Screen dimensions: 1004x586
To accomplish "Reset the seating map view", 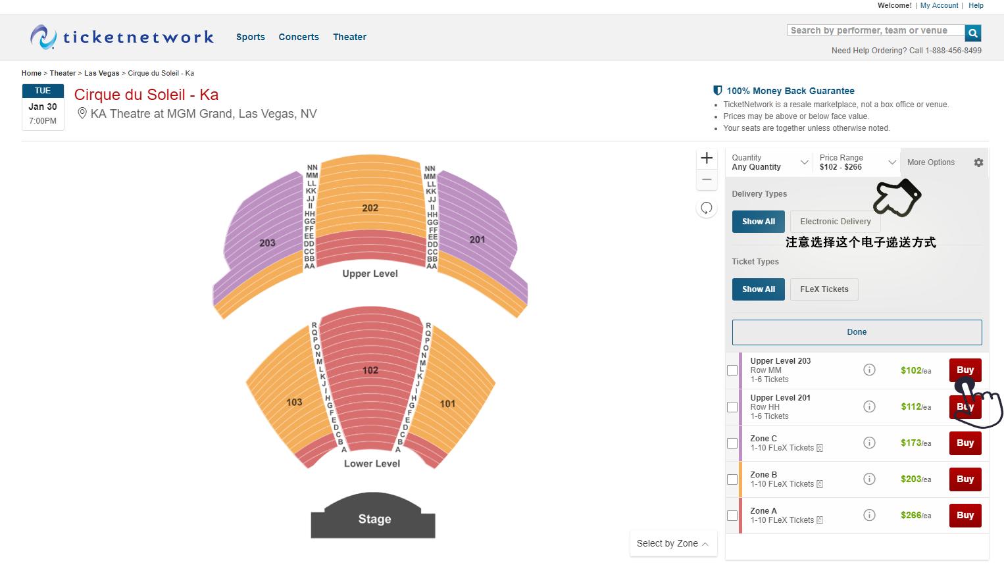I will coord(707,208).
